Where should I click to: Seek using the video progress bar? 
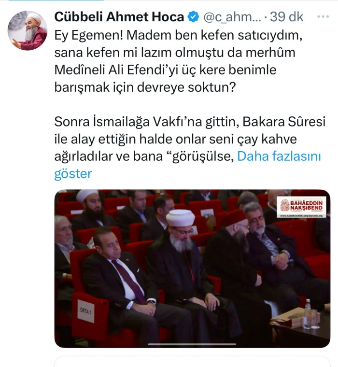(x=192, y=344)
